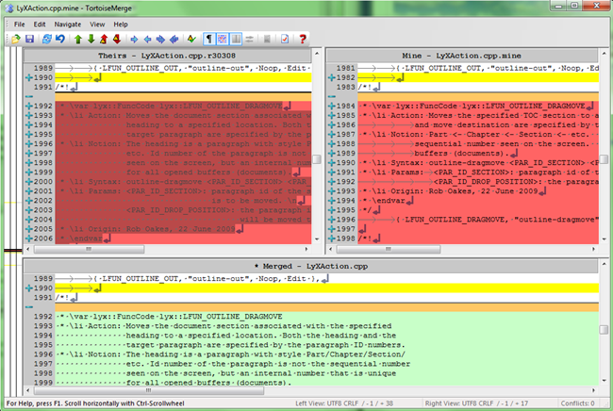The image size is (613, 411).
Task: Click Theirs pane scroll-up arrow
Action: [x=317, y=53]
